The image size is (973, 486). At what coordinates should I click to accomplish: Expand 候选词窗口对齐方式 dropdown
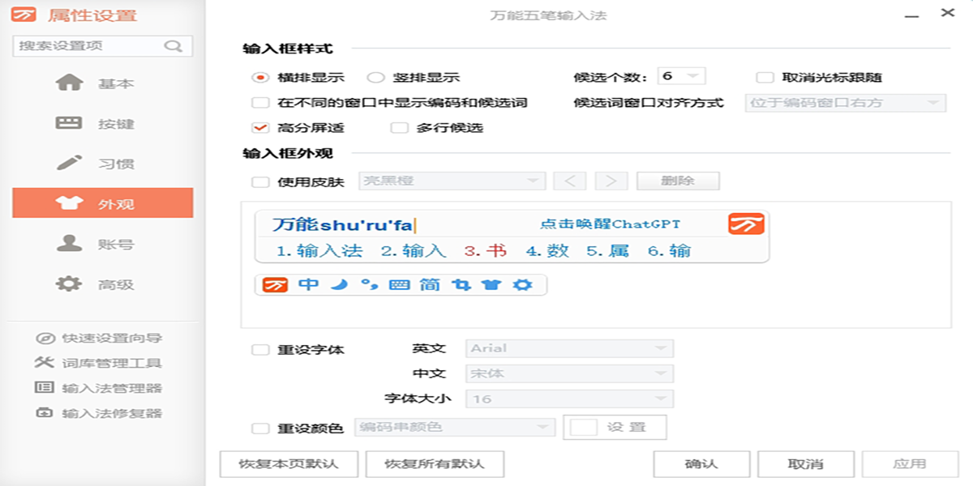pos(845,103)
